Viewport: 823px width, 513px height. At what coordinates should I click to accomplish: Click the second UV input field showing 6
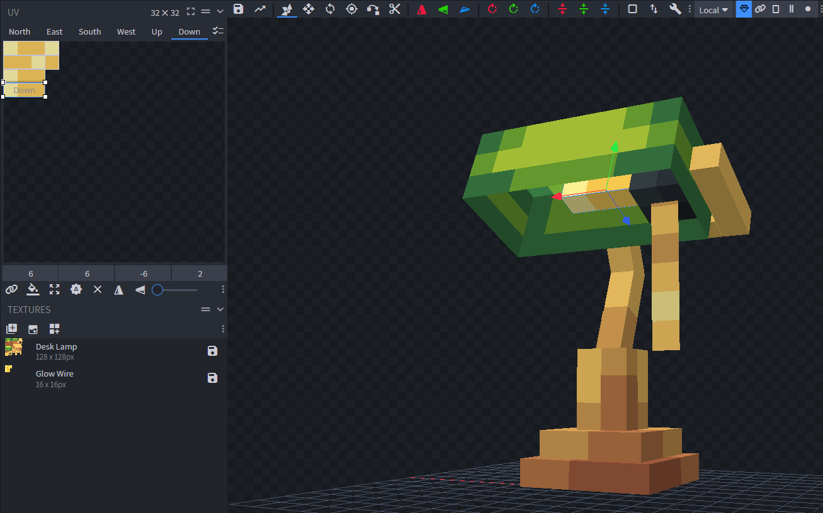87,273
